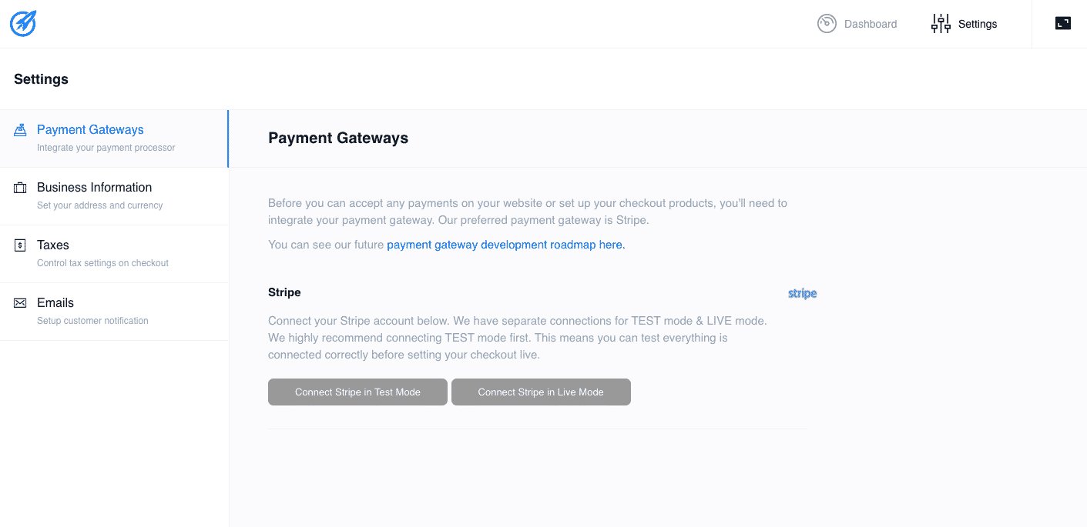Screen dimensions: 1087x527
Task: Open the Dashboard menu item
Action: coord(857,24)
